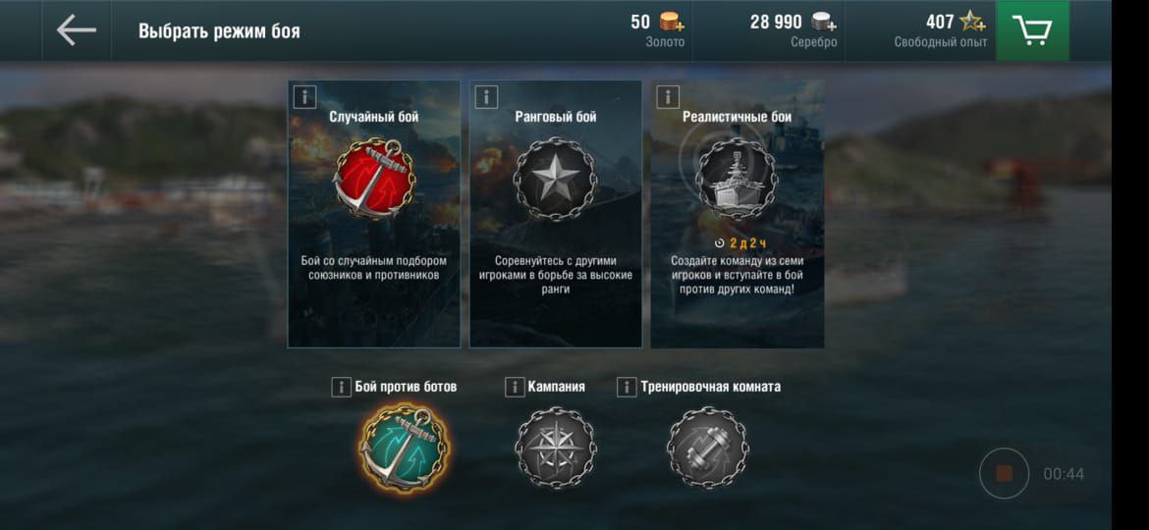Add more gold via coin plus icon

[x=671, y=22]
